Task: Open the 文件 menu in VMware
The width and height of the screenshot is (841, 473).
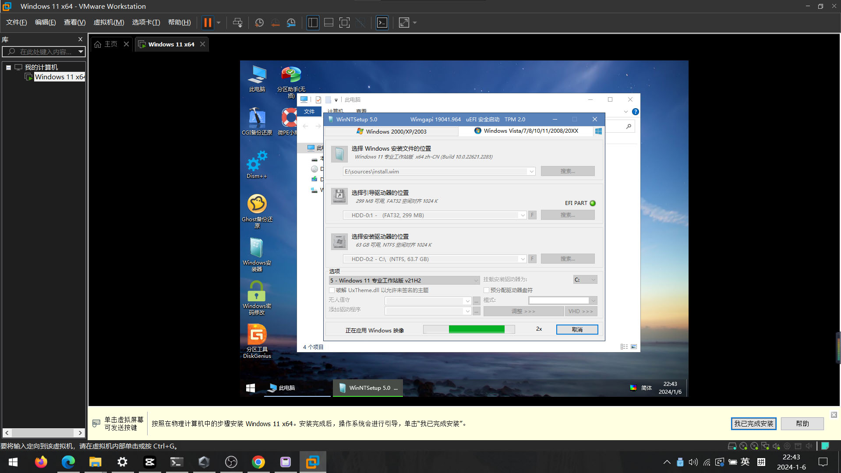Action: click(x=16, y=22)
